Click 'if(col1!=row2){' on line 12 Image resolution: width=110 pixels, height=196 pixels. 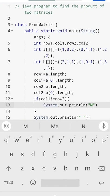(51, 99)
